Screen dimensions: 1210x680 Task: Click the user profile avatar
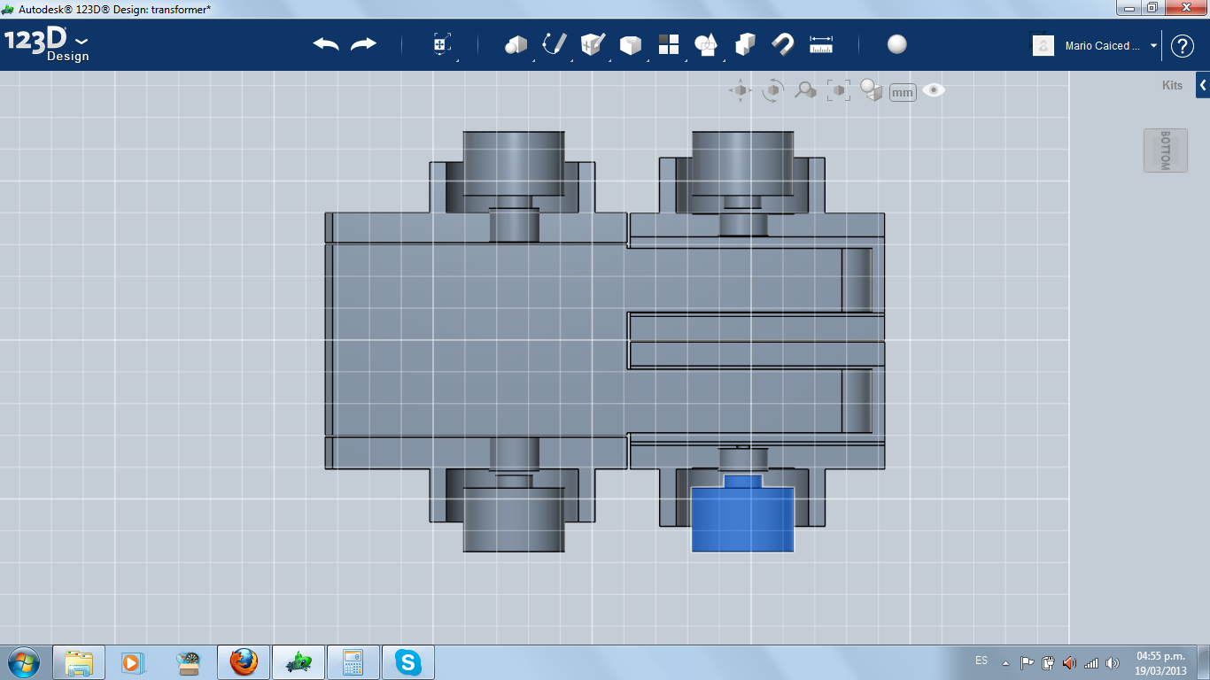(x=1043, y=46)
